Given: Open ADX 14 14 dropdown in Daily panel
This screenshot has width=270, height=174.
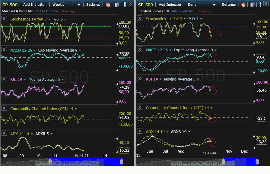Looking at the screenshot, I should point(167,132).
